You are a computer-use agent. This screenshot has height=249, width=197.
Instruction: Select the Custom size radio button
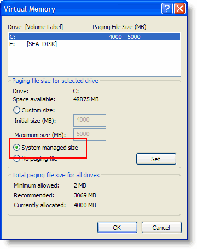coord(16,110)
